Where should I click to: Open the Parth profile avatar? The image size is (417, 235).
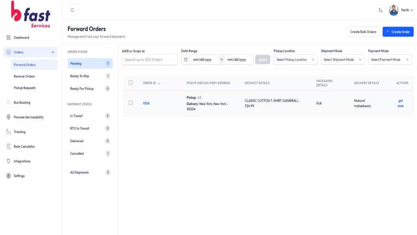pos(394,10)
